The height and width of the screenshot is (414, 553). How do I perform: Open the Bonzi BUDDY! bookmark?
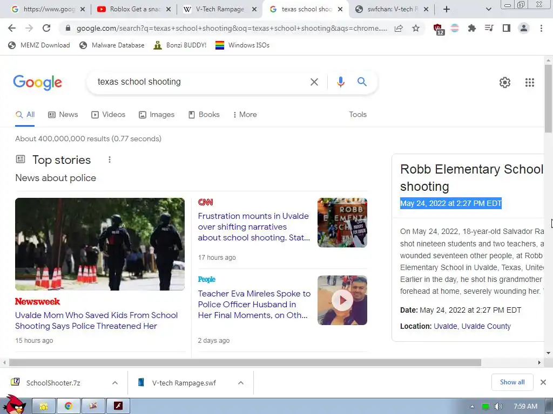click(x=180, y=45)
